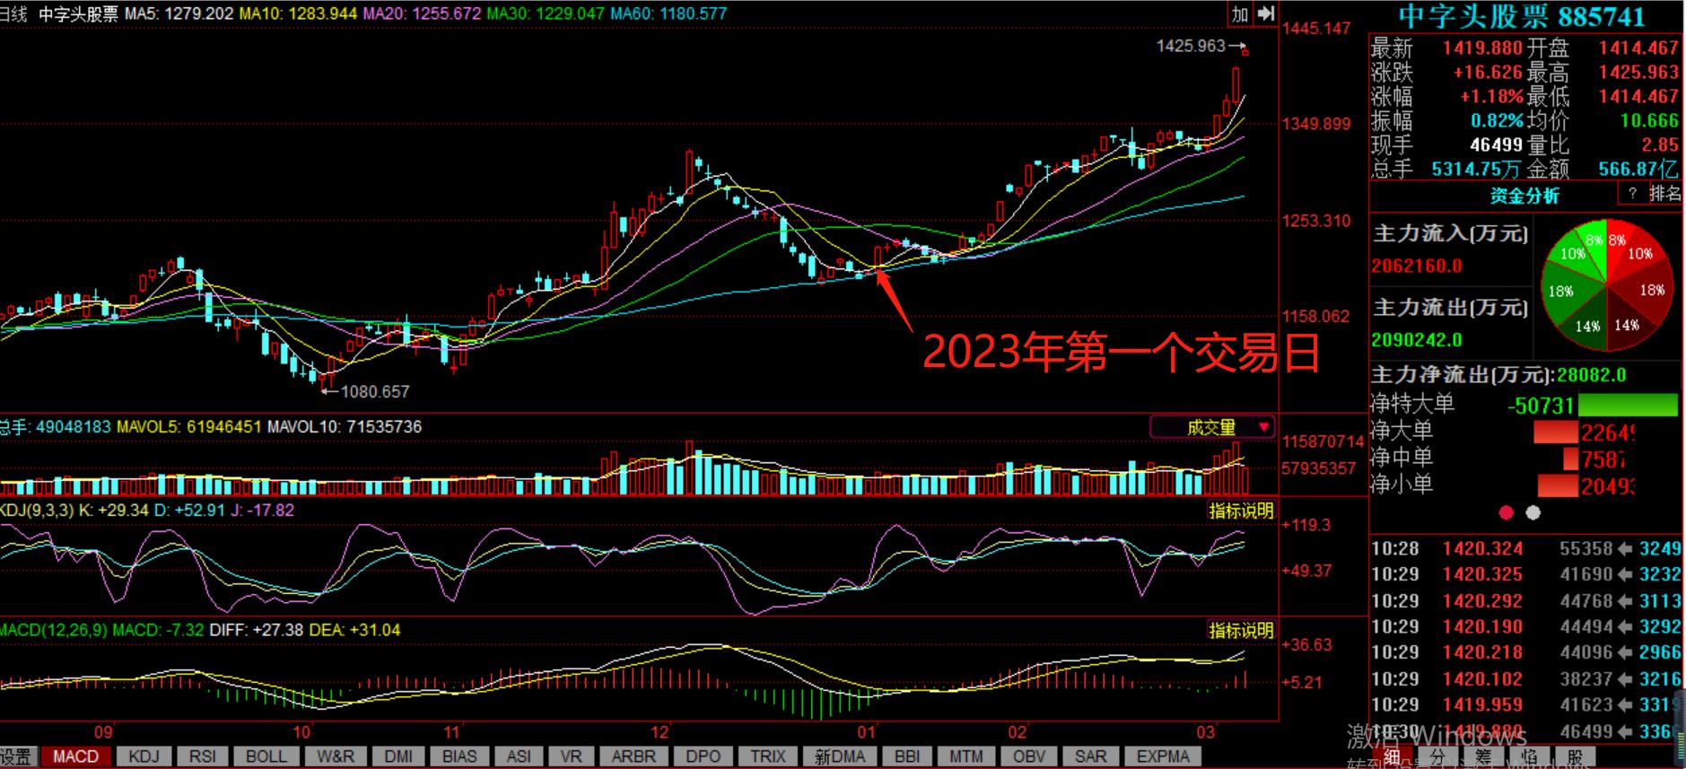1686x769 pixels.
Task: Switch to the BOLL indicator tab
Action: pyautogui.click(x=266, y=756)
